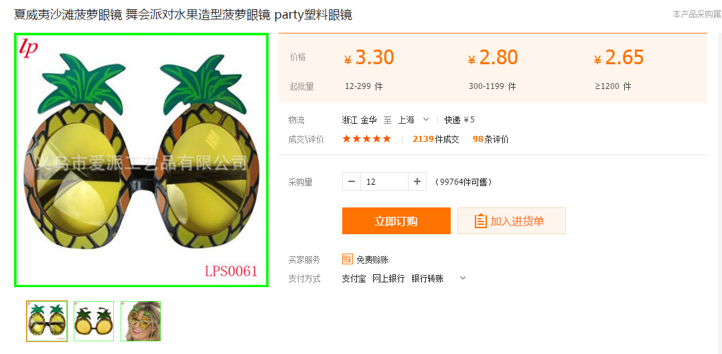Select the first pineapple glasses thumbnail
Screen dimensions: 722x354
click(46, 321)
